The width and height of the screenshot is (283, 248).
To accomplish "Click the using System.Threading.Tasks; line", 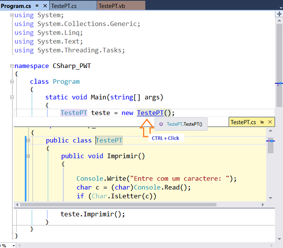I will [69, 50].
